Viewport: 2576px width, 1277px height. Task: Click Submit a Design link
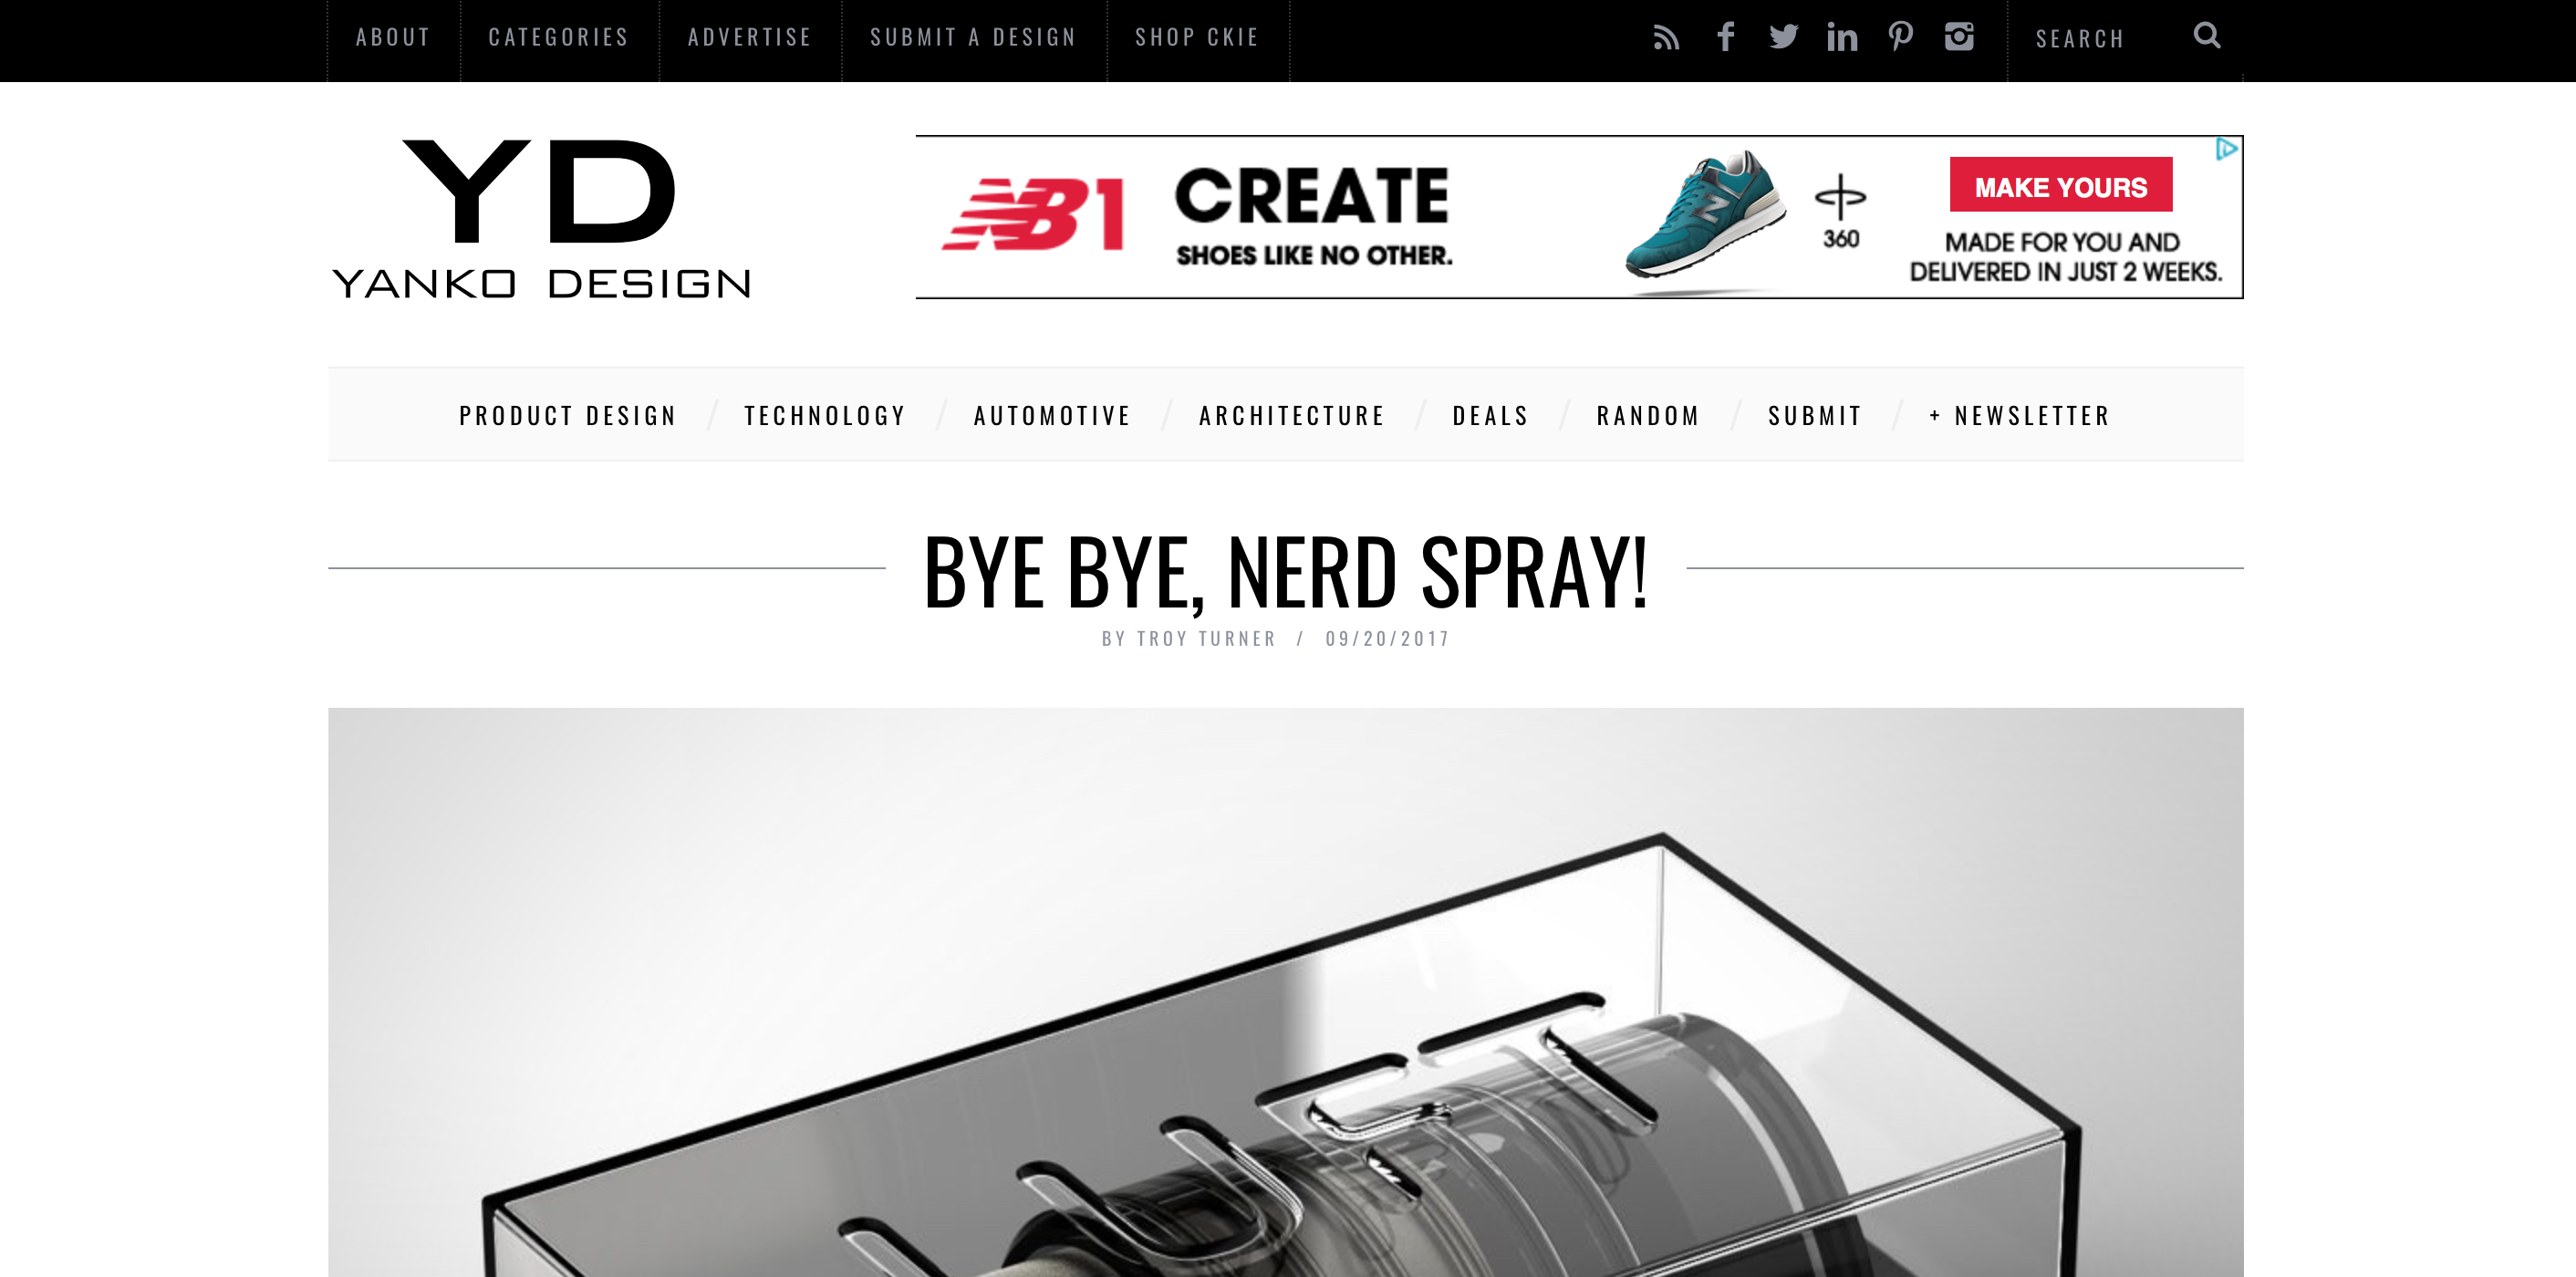(x=973, y=38)
